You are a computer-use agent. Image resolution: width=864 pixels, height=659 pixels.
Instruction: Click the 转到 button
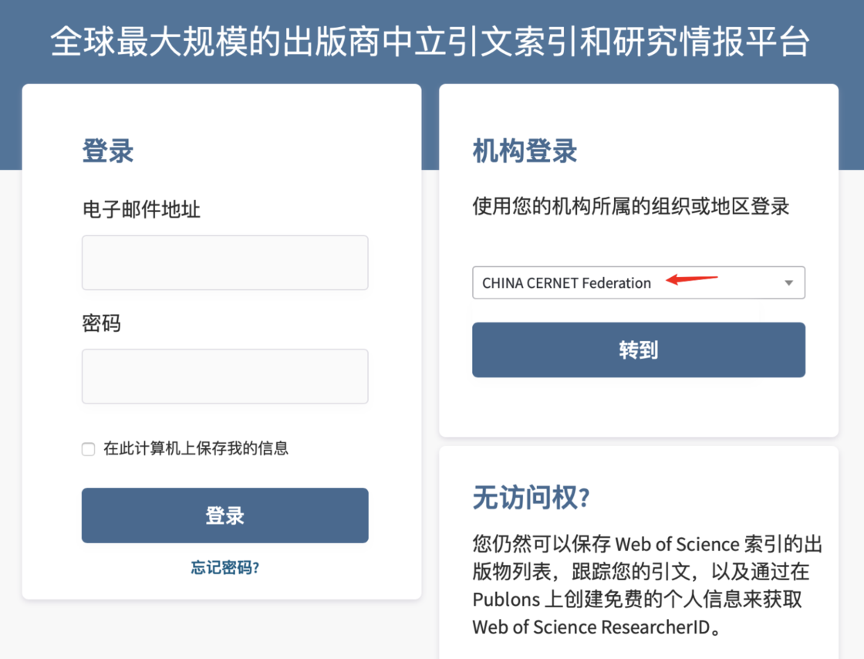click(639, 350)
